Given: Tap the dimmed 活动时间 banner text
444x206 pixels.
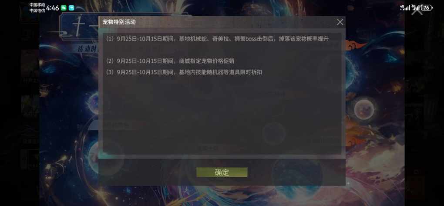Looking at the screenshot, I should coord(88,48).
